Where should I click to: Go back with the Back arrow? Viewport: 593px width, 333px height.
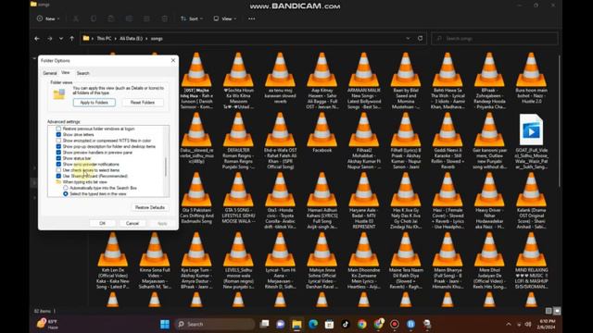click(x=37, y=39)
